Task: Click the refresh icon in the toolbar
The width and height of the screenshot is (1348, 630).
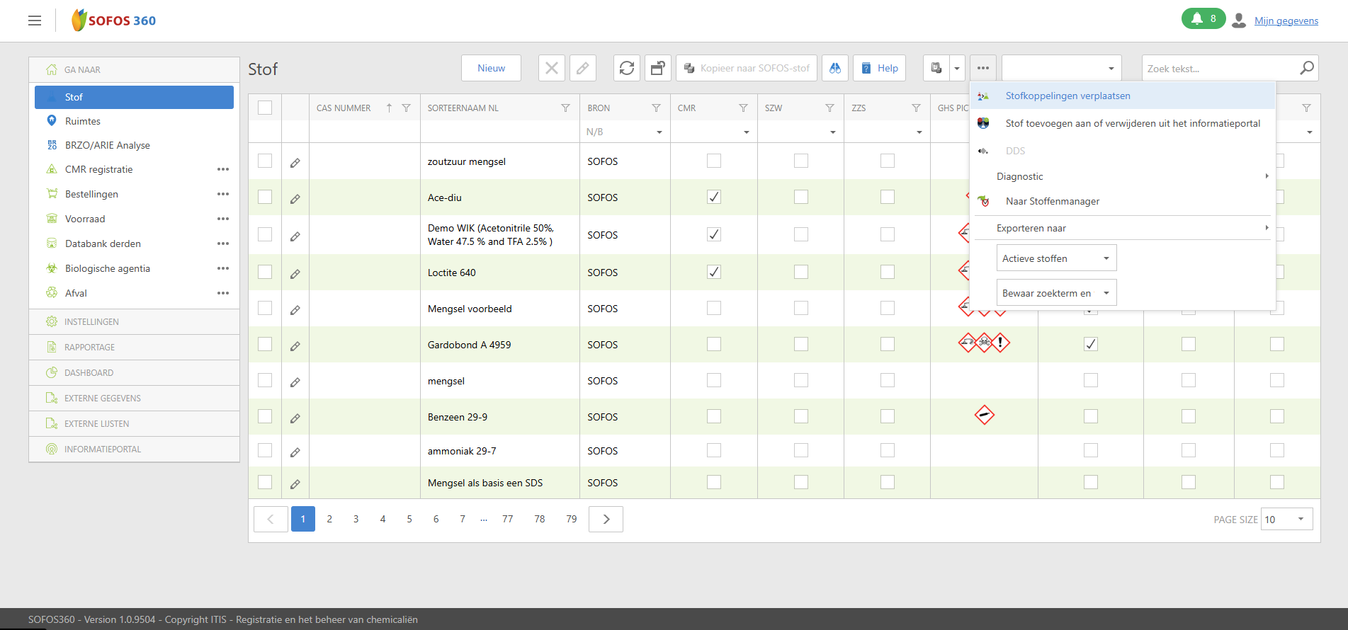Action: click(x=627, y=69)
